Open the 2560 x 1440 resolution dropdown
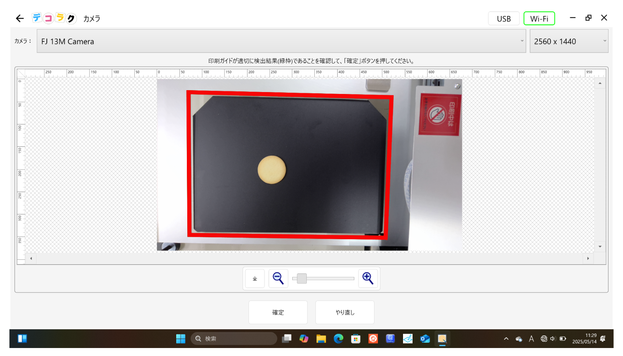Viewport: 623px width, 356px height. (x=569, y=41)
